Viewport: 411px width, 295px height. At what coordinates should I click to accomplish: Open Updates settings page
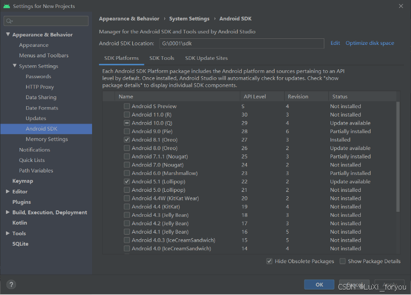coord(36,119)
